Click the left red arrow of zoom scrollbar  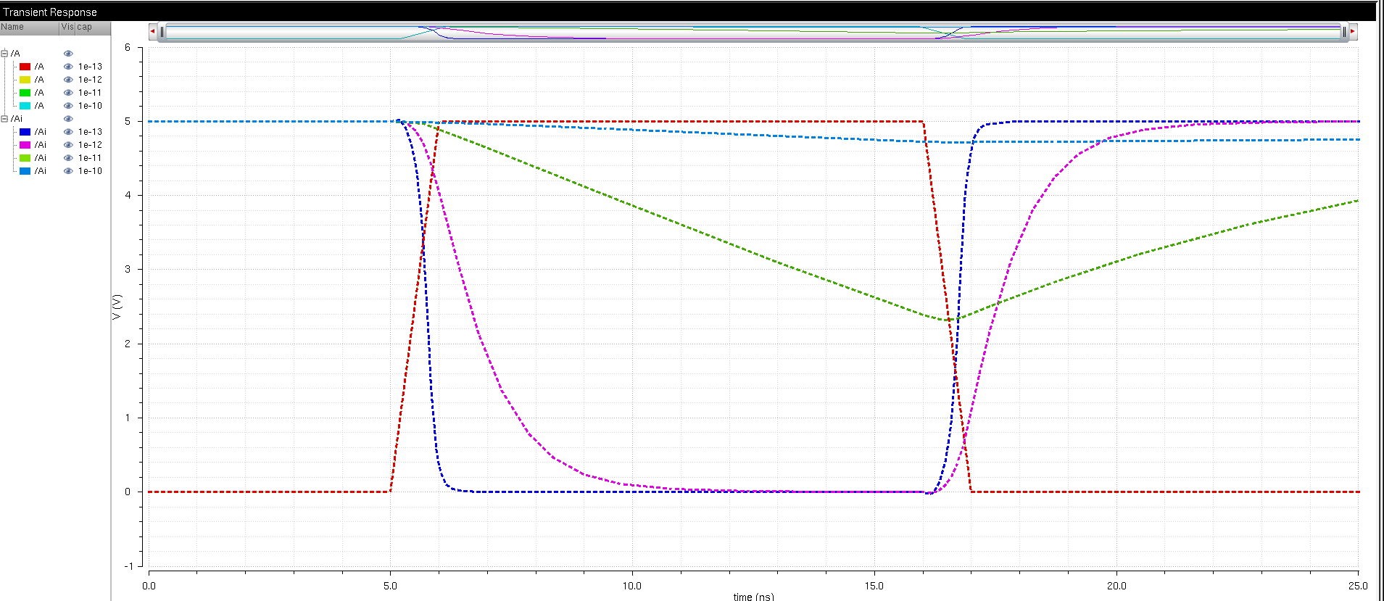(152, 31)
